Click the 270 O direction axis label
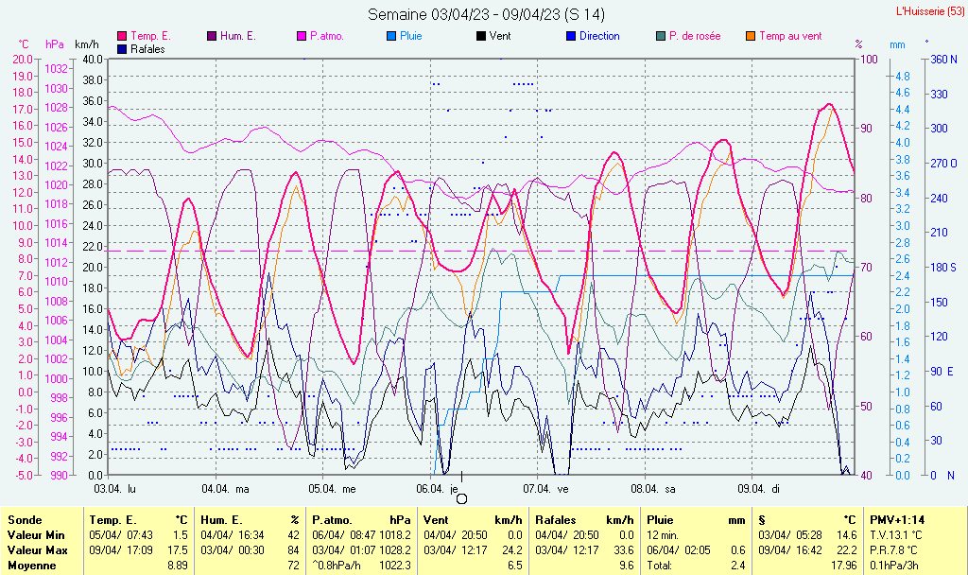This screenshot has height=575, width=968. (944, 163)
